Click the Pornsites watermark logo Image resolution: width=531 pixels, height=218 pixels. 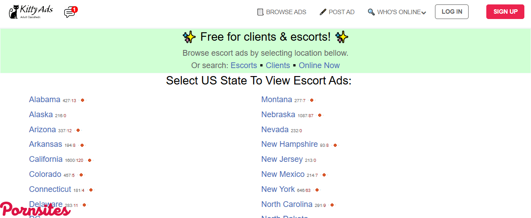coord(35,209)
